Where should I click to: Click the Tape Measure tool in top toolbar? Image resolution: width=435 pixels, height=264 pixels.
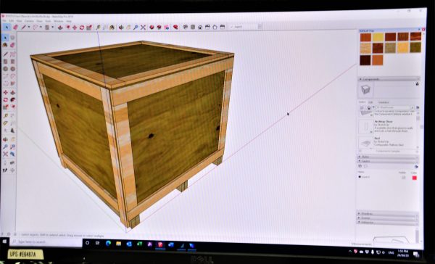tap(98, 28)
